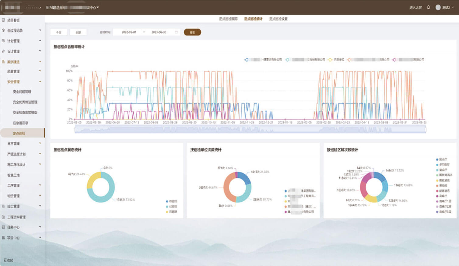Click the 项目看板 sidebar icon

pos(3,20)
